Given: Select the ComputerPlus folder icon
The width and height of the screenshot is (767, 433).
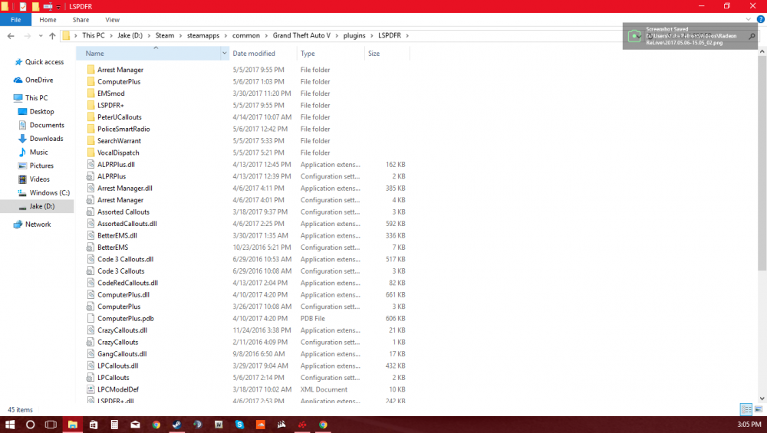Looking at the screenshot, I should coord(91,81).
